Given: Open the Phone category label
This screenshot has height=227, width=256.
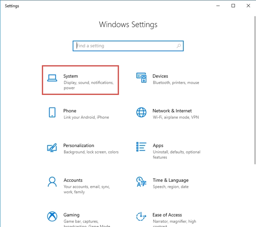Looking at the screenshot, I should (70, 111).
